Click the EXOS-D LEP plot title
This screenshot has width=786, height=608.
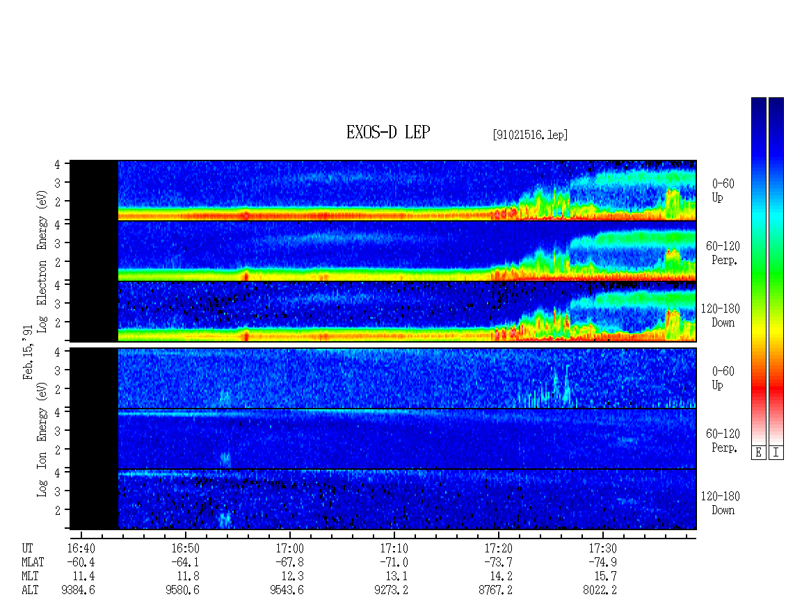tap(388, 132)
